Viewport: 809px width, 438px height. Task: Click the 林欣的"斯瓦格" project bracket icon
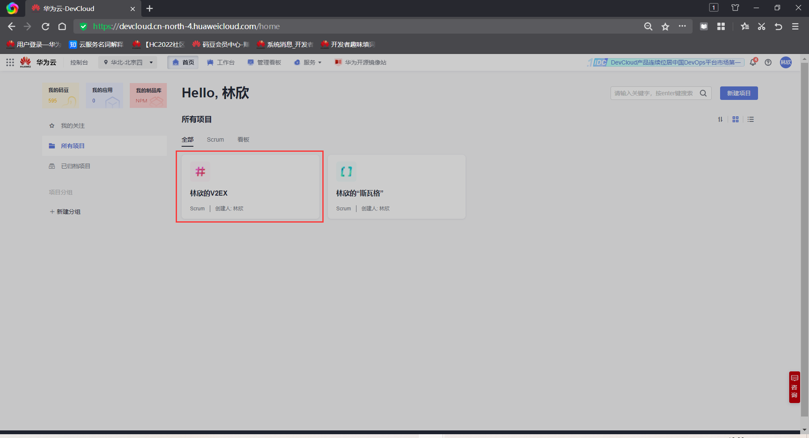[346, 172]
